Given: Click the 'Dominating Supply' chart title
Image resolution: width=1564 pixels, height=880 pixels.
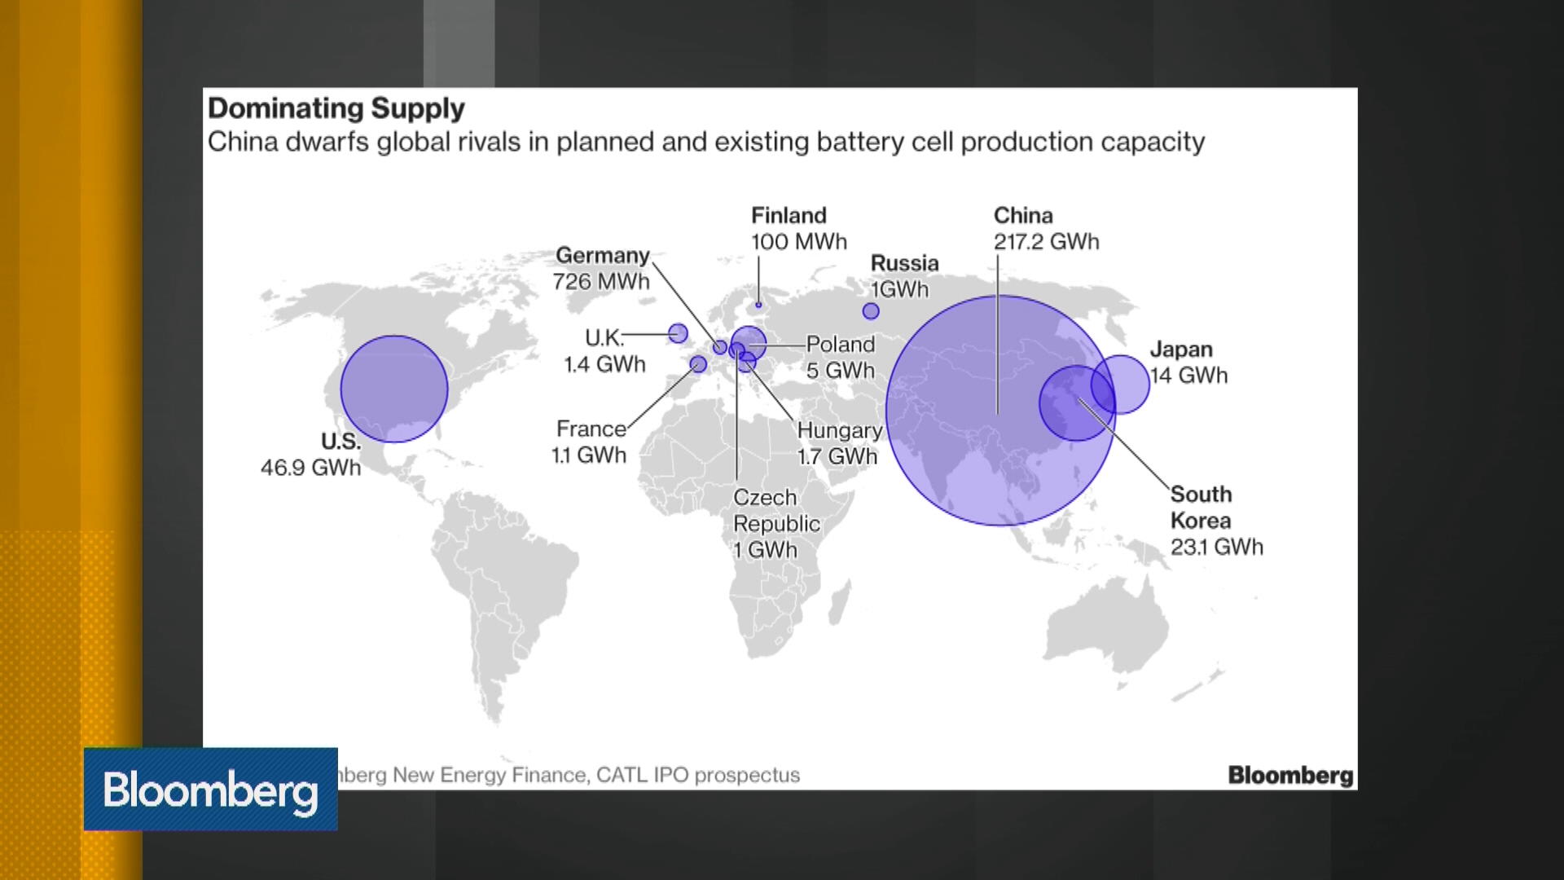Looking at the screenshot, I should click(x=336, y=108).
